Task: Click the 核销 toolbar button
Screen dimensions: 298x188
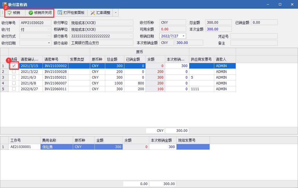Action: coord(14,13)
